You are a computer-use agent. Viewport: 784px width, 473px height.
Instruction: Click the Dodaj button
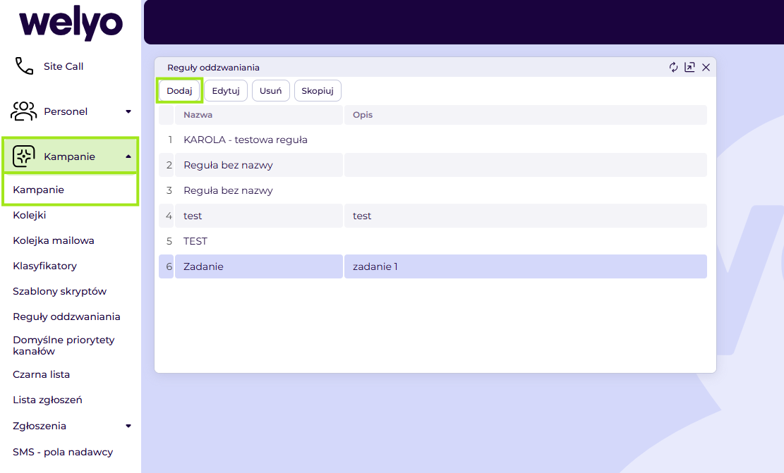coord(179,91)
